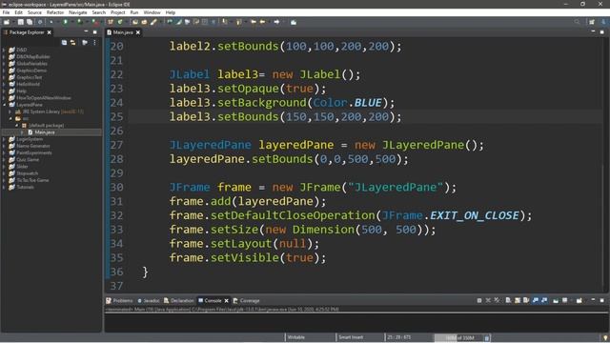This screenshot has width=610, height=343.
Task: Toggle Scroll Lock in Console toolbar
Action: 518,300
